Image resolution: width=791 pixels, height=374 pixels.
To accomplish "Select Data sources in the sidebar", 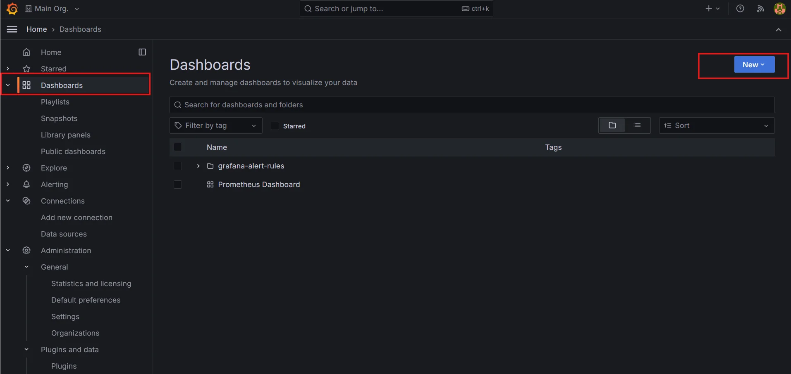I will click(64, 234).
